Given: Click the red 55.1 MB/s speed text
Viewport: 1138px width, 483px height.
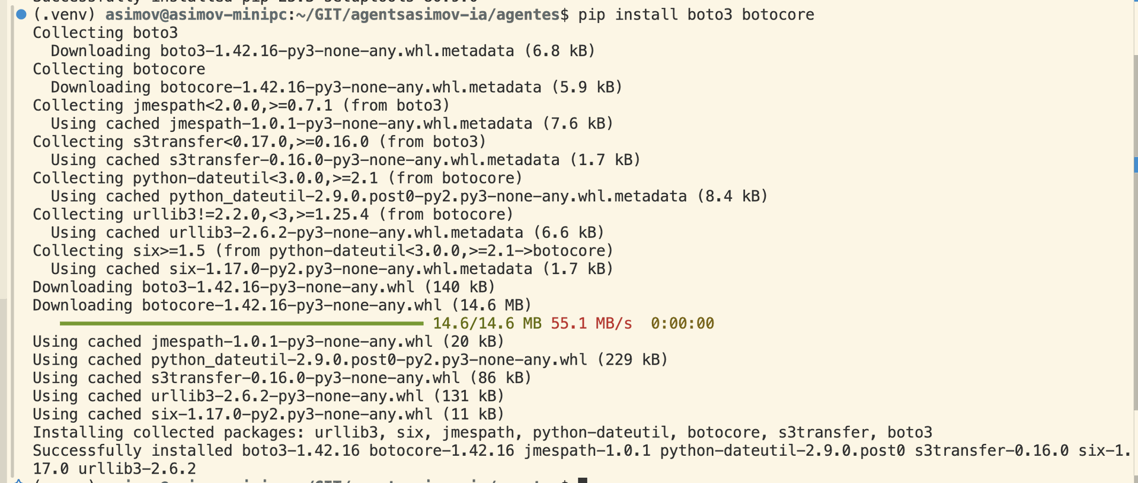Looking at the screenshot, I should (591, 323).
